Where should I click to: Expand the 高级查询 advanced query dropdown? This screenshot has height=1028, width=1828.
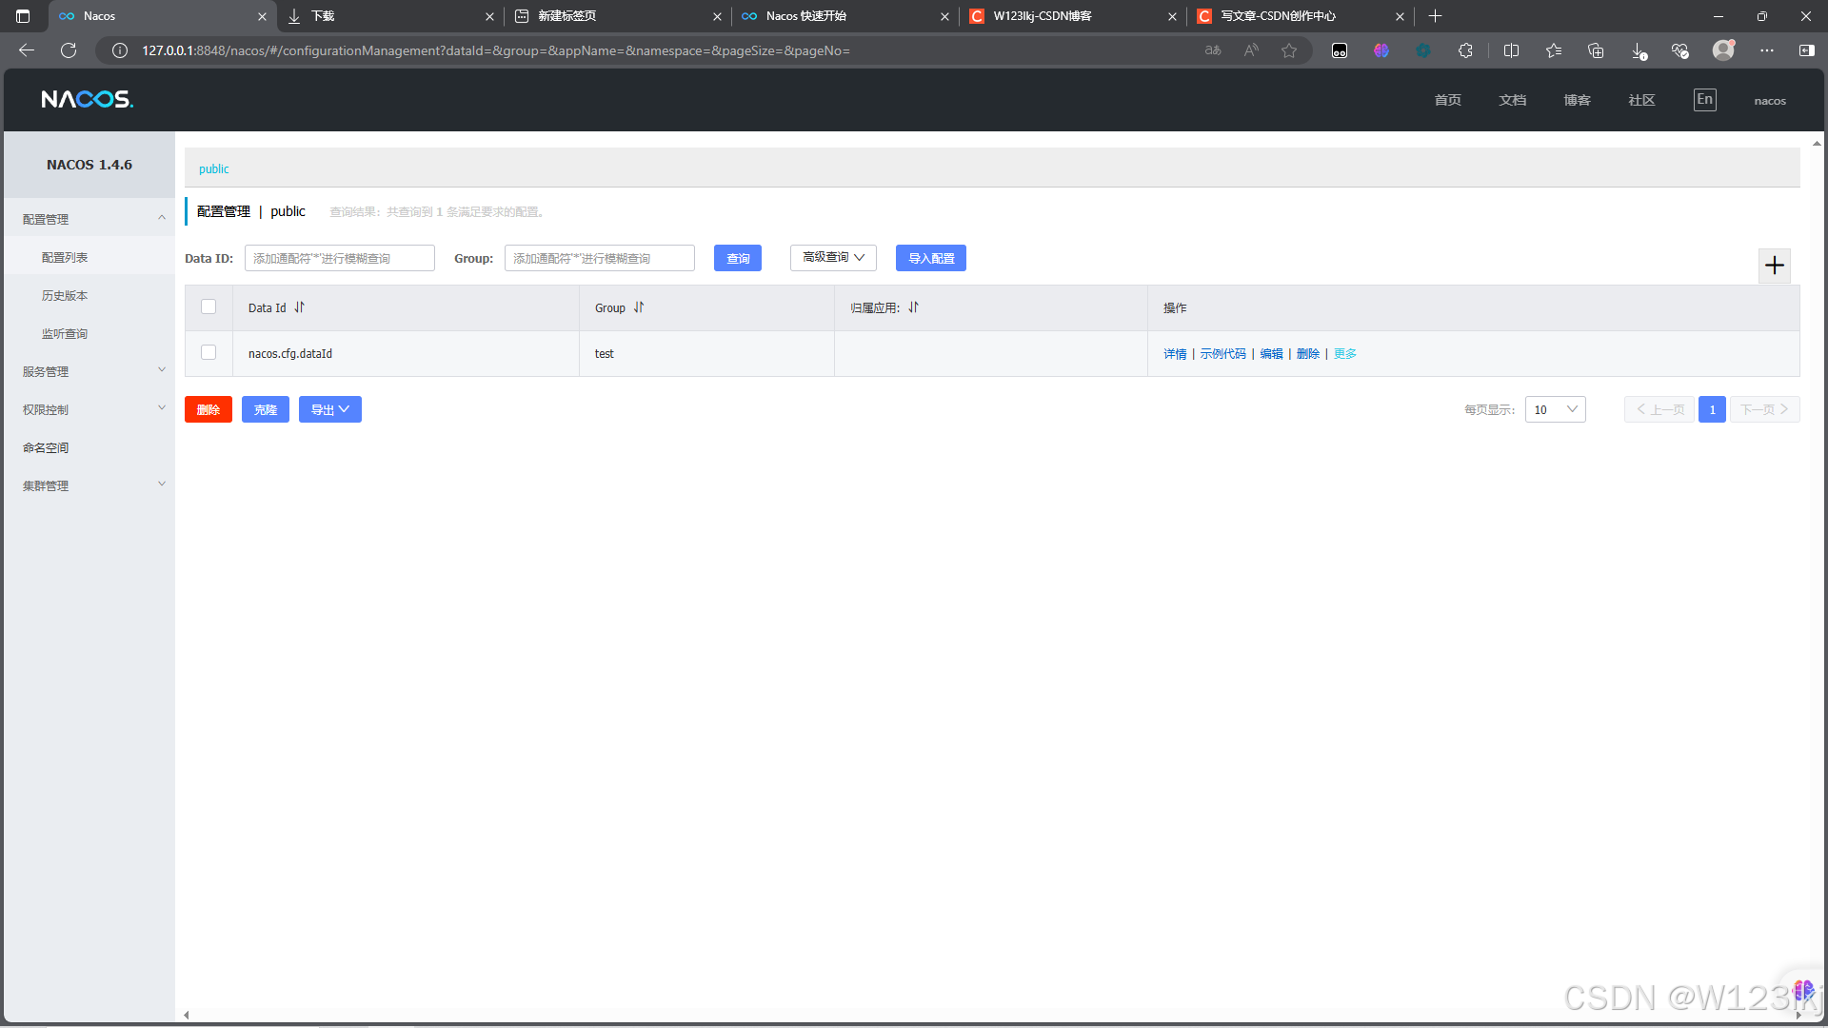point(833,258)
